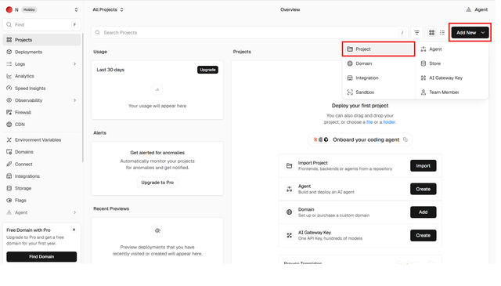This screenshot has height=286, width=501.
Task: Click the 'folder' hyperlink
Action: 389,122
